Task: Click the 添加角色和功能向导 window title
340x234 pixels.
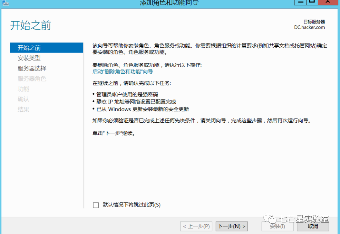Action: [x=169, y=3]
